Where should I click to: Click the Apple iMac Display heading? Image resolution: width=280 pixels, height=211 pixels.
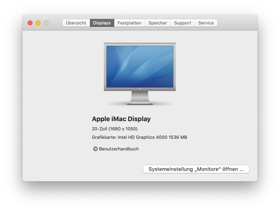[x=121, y=119]
